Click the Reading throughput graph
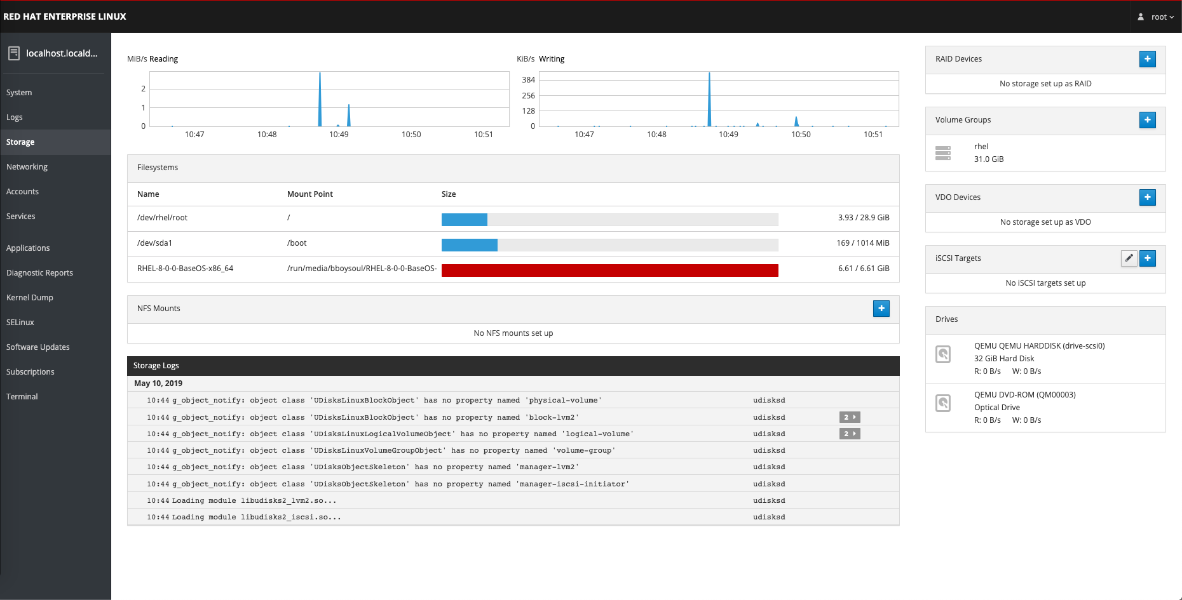 [329, 99]
